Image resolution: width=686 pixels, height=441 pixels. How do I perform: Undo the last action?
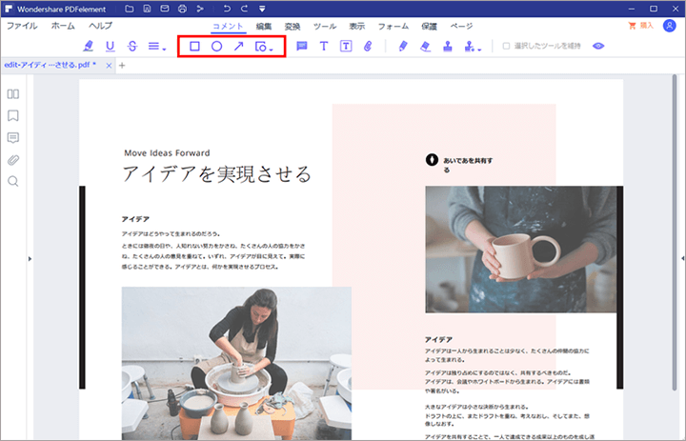pos(226,9)
